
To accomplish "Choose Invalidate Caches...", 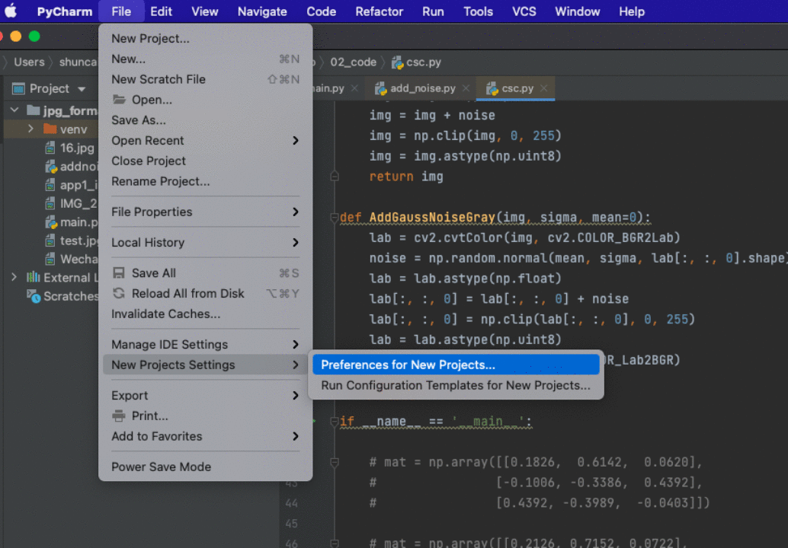I will coord(205,314).
